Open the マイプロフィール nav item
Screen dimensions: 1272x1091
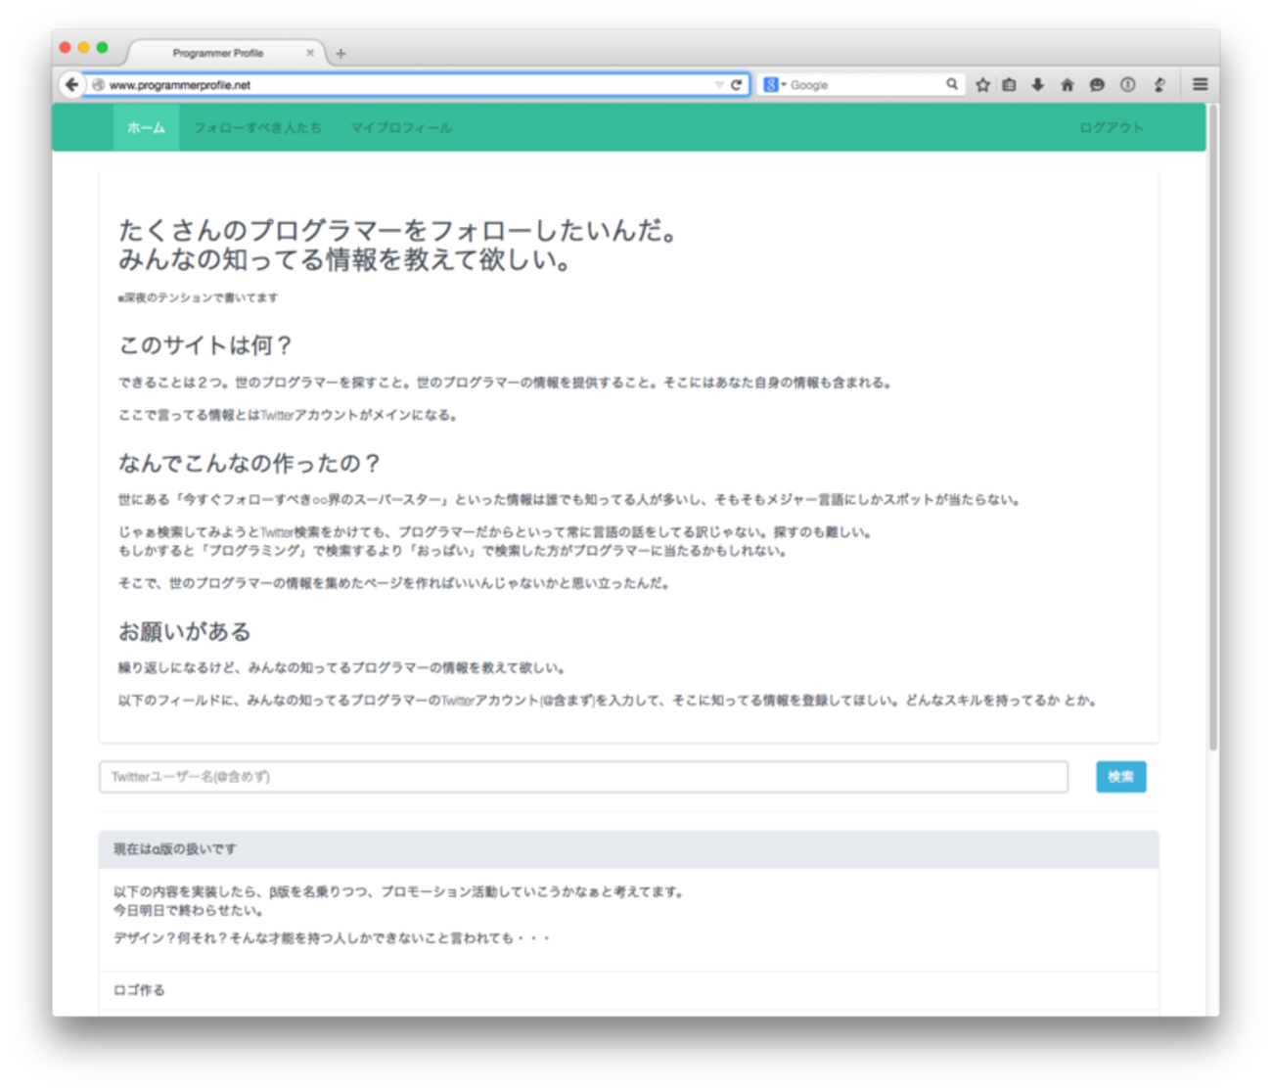point(401,128)
